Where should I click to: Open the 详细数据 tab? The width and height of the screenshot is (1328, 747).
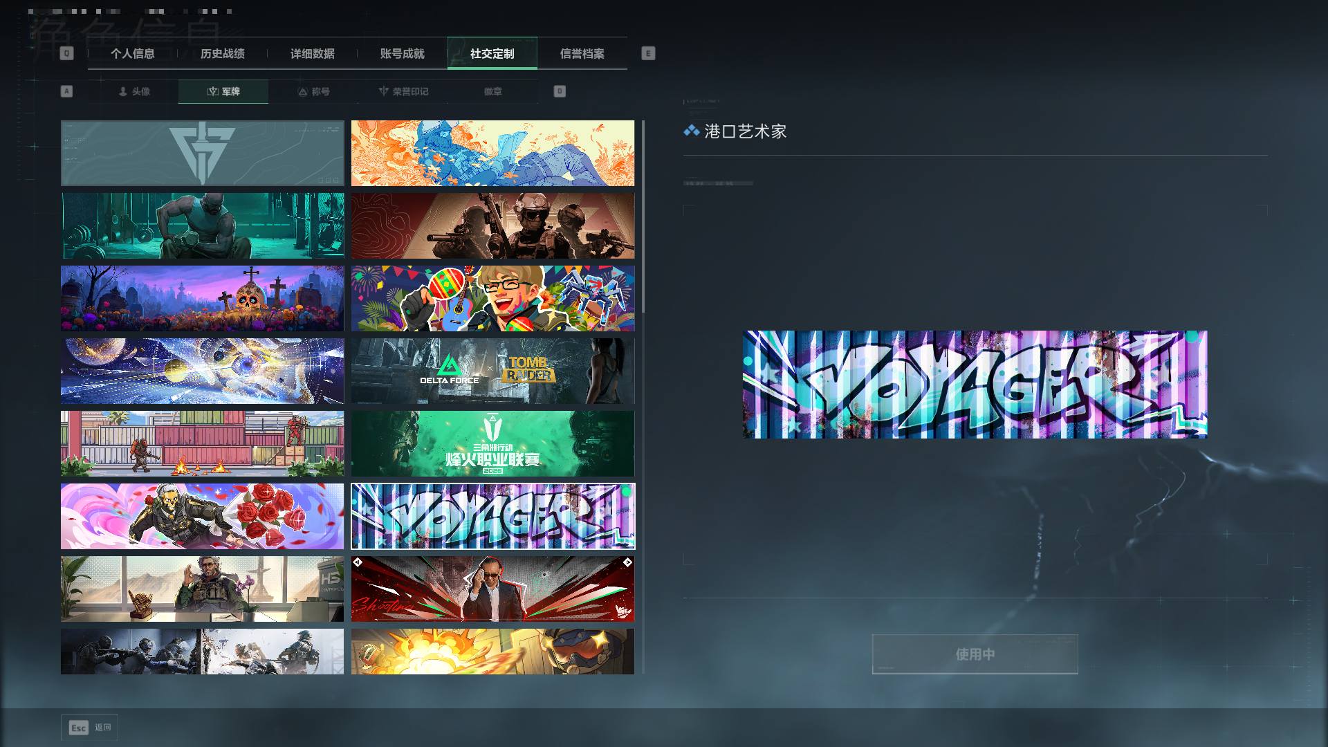[x=312, y=54]
